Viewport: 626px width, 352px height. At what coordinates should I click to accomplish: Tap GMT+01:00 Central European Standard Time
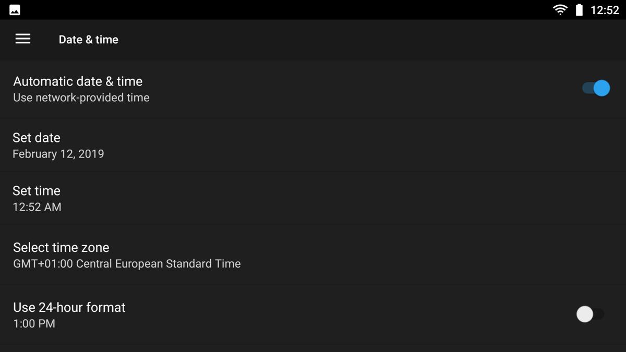click(127, 264)
